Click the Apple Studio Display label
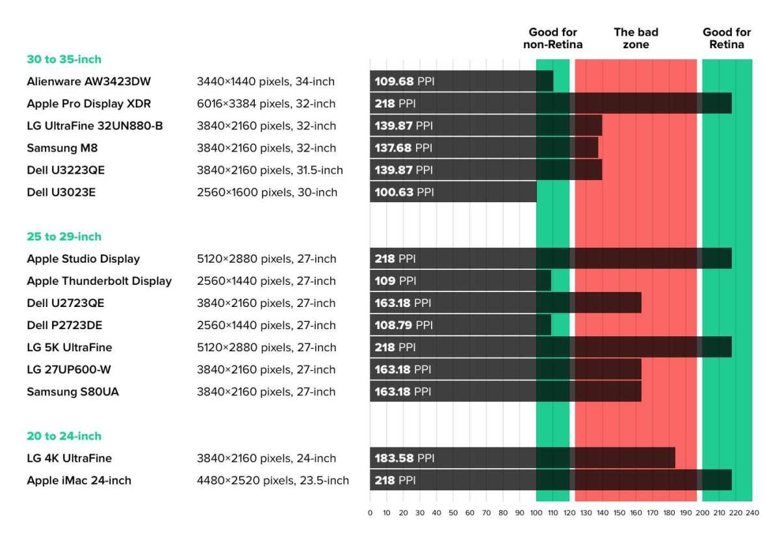 (x=83, y=259)
